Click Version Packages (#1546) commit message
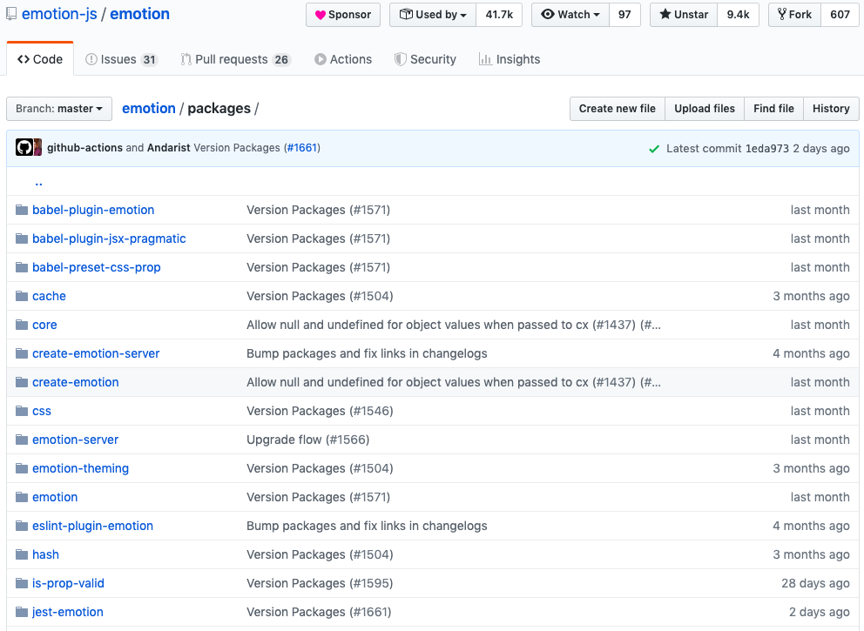This screenshot has width=864, height=631. 320,411
